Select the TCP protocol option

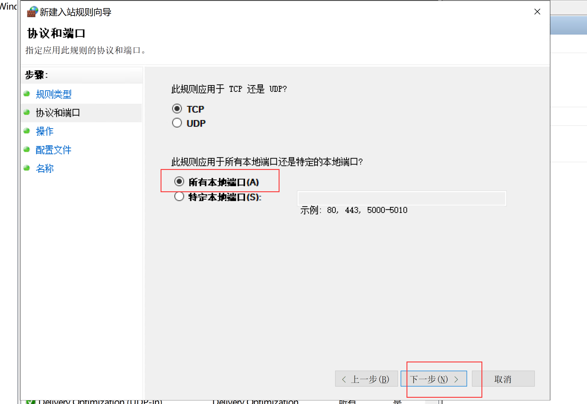tap(177, 109)
